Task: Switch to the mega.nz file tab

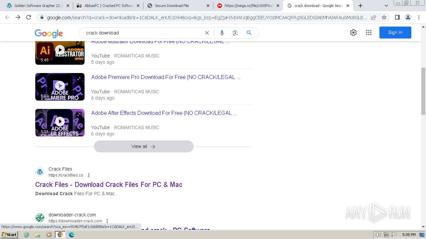Action: [x=248, y=6]
